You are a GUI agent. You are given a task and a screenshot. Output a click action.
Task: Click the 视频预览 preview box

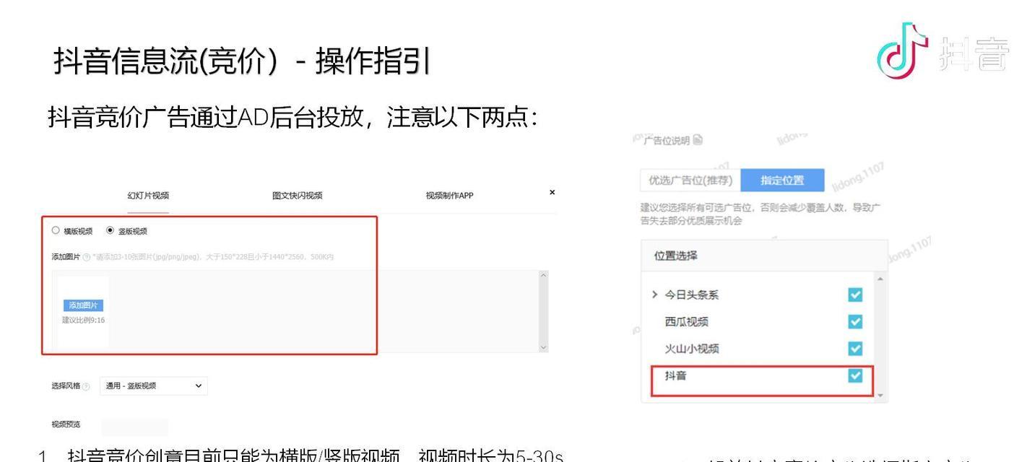(134, 426)
